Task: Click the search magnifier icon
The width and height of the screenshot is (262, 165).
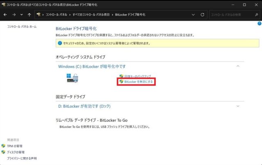Action: click(x=257, y=15)
